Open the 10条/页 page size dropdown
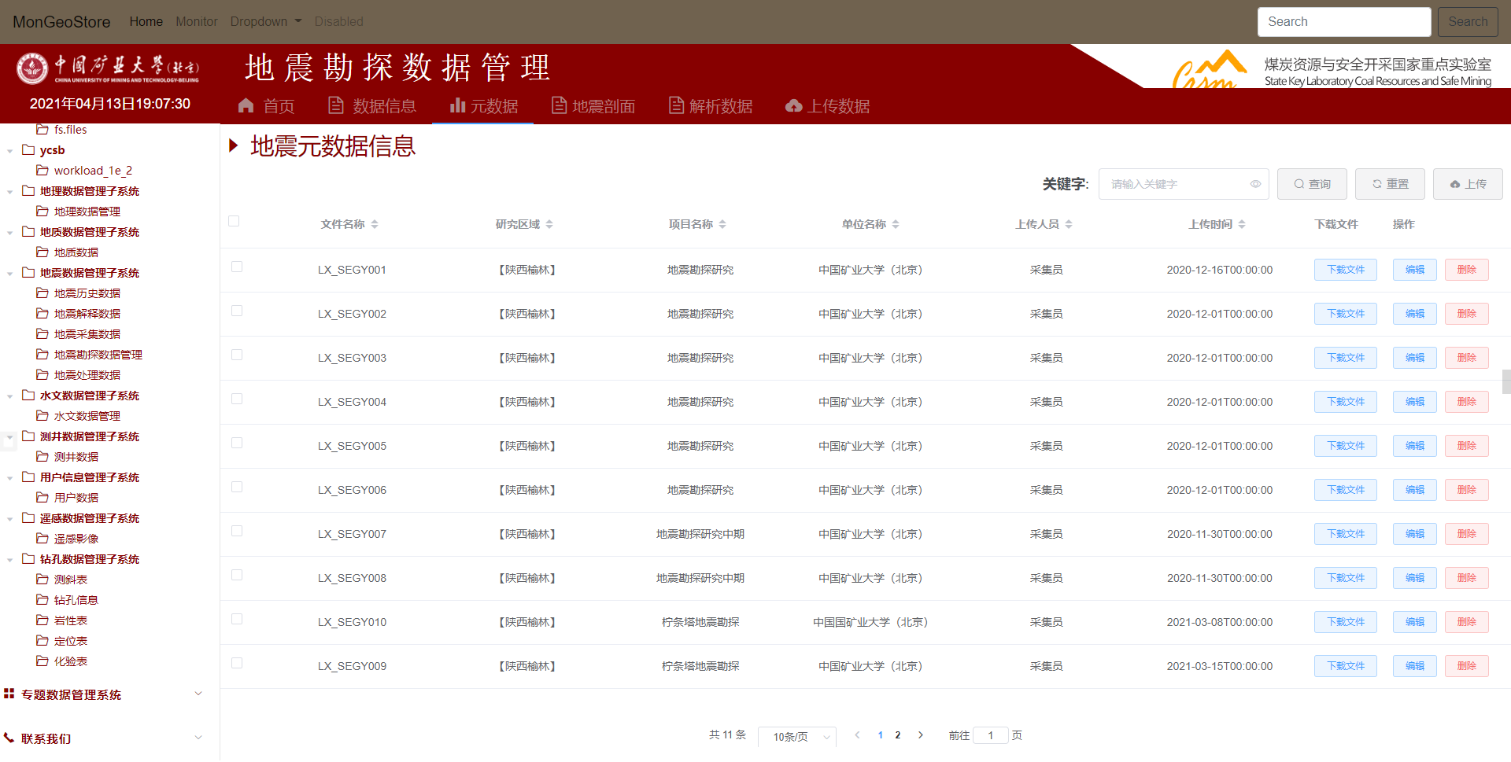The height and width of the screenshot is (762, 1511). click(x=796, y=736)
